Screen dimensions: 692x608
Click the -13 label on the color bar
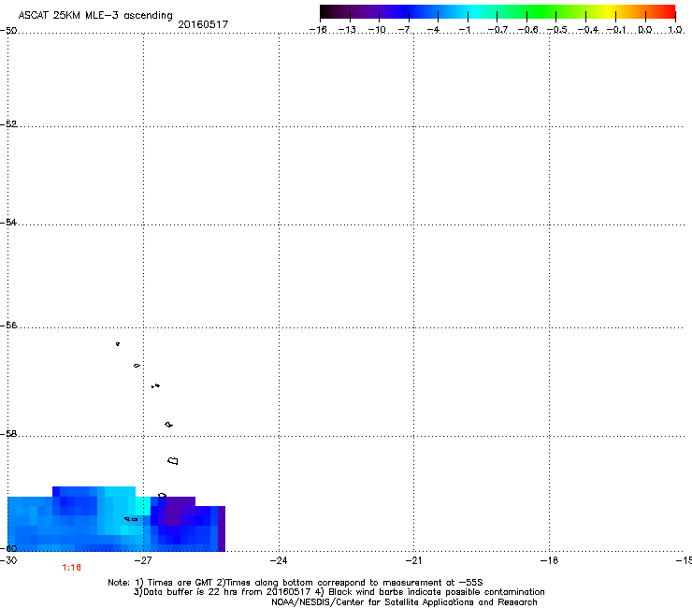coord(347,30)
